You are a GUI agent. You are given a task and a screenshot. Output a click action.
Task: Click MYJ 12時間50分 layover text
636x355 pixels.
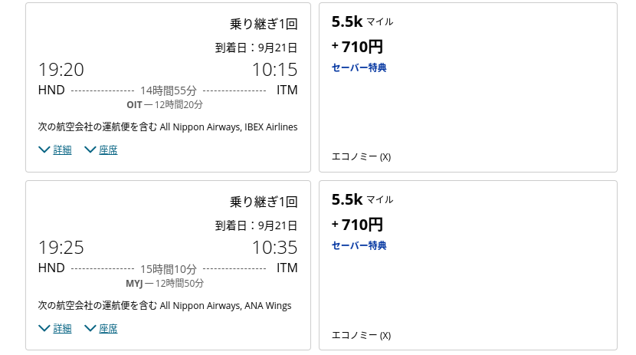pyautogui.click(x=165, y=283)
